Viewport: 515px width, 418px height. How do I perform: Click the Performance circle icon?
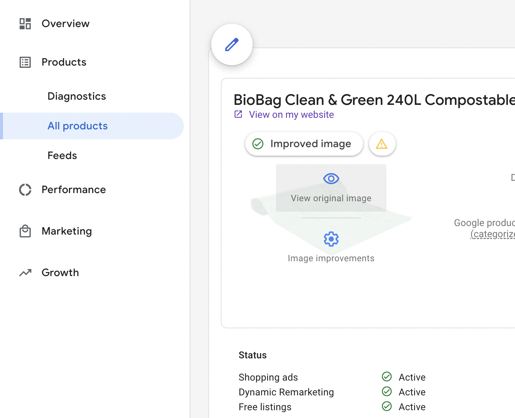pos(25,190)
